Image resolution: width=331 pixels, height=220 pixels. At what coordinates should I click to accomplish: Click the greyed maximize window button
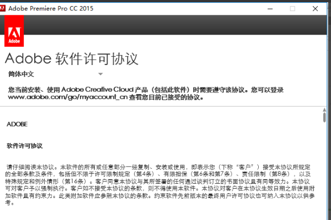292,9
